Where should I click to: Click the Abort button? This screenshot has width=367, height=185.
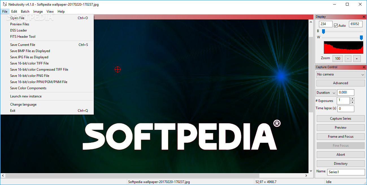pyautogui.click(x=340, y=155)
